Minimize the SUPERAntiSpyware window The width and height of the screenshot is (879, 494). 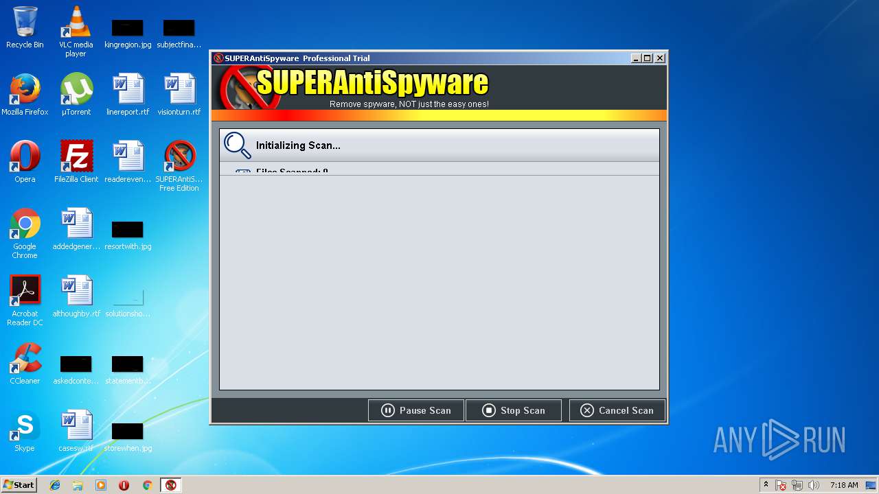coord(636,58)
